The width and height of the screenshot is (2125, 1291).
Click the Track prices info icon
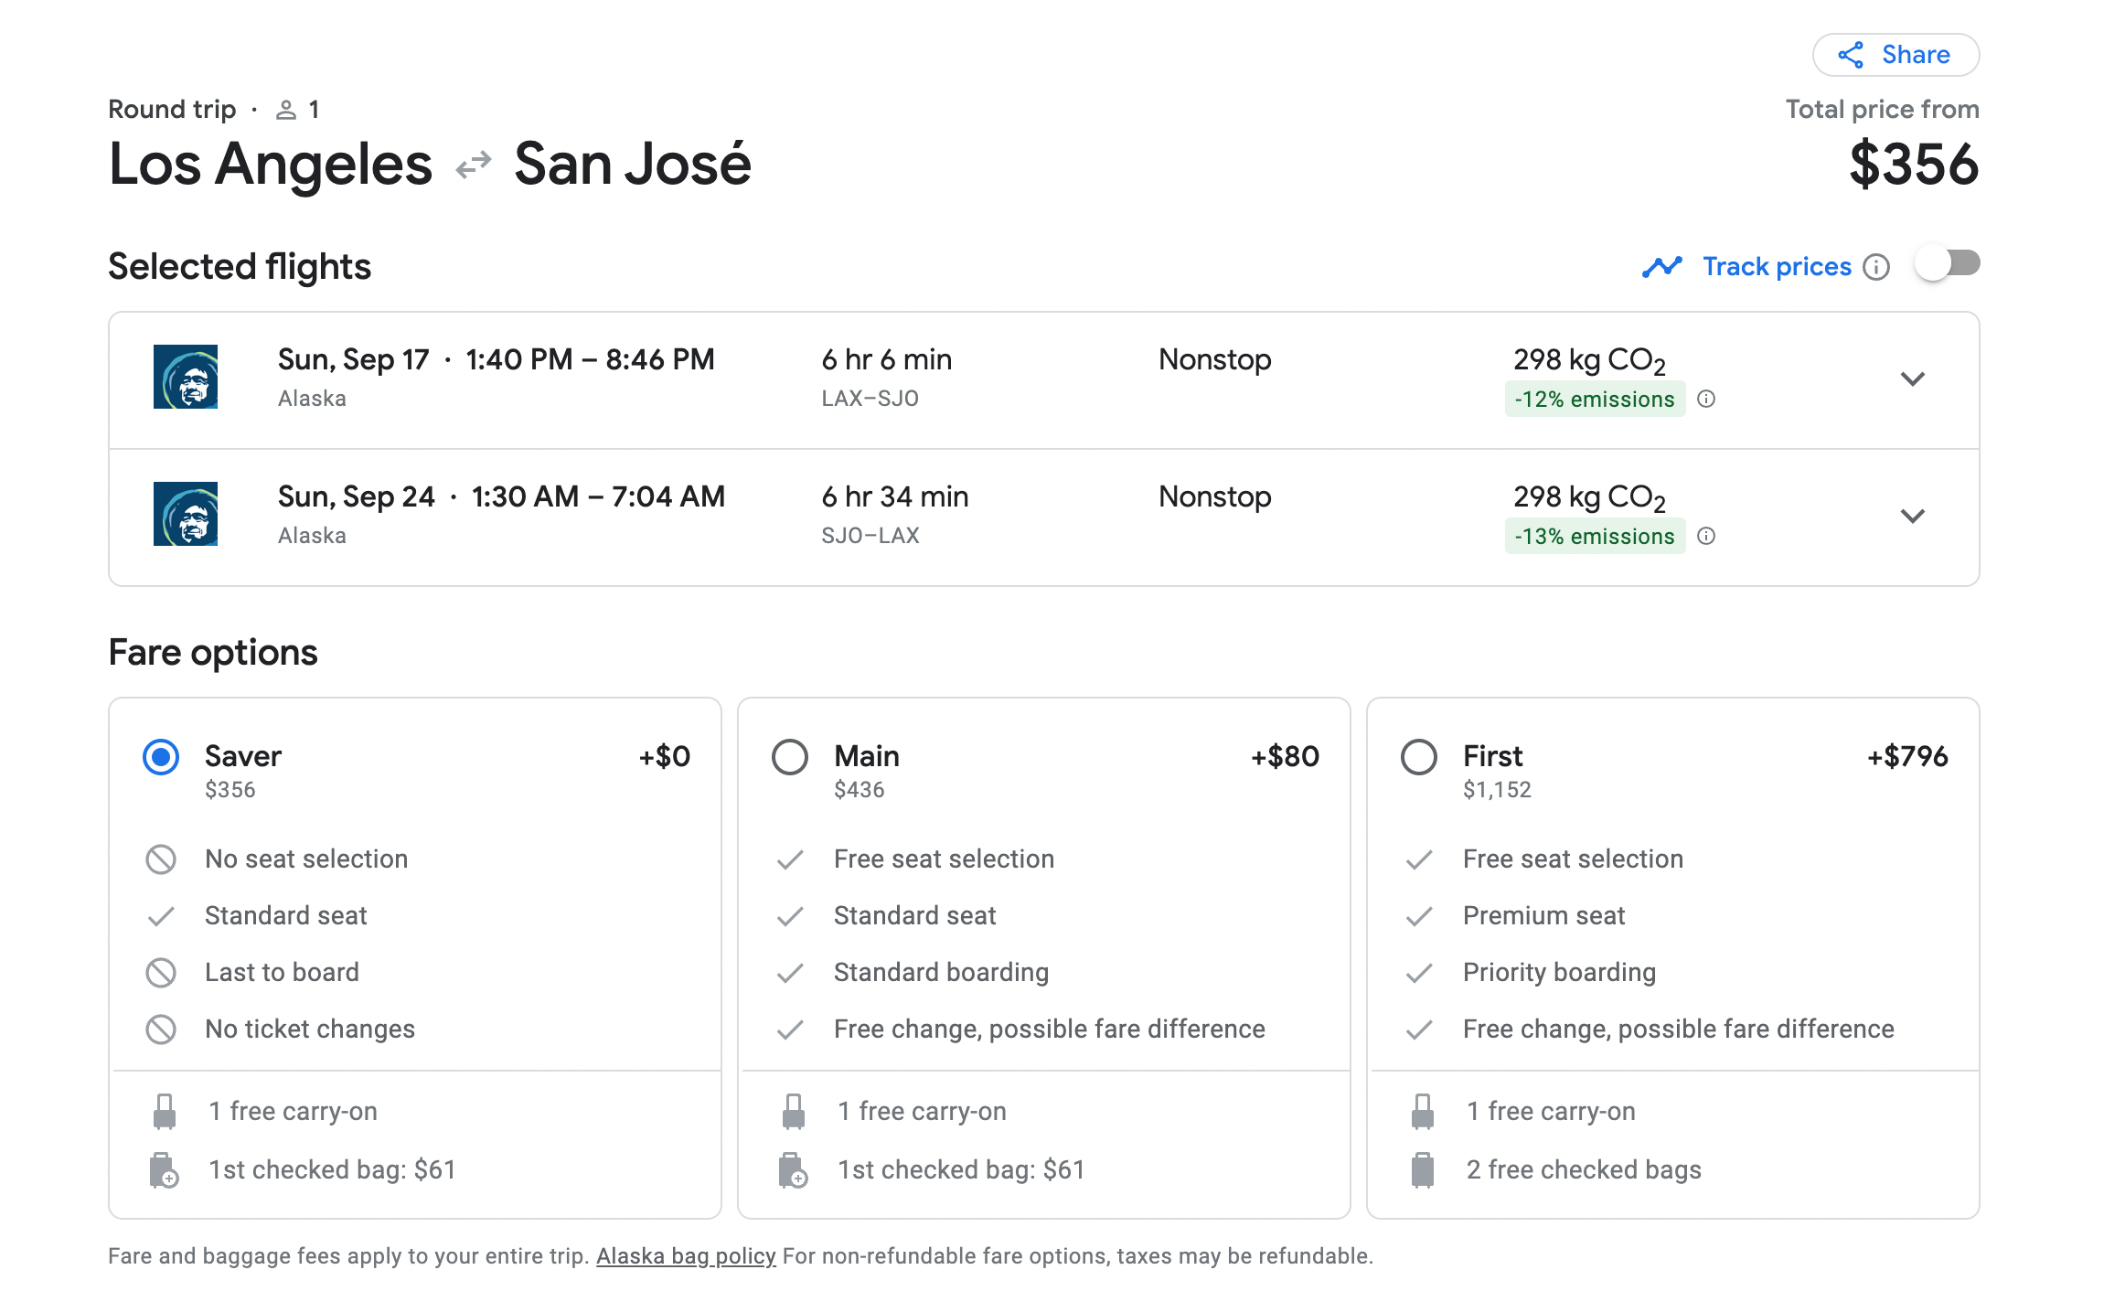click(1876, 267)
